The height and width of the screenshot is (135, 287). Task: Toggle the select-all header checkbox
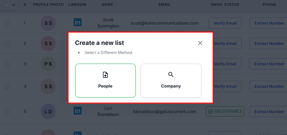(6, 5)
